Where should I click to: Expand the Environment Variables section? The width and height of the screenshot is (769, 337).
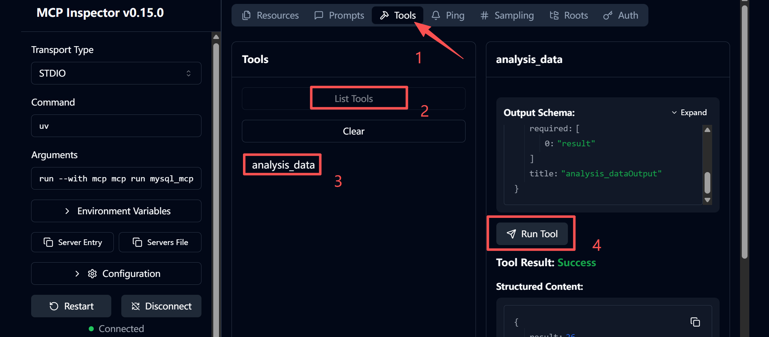[x=116, y=211]
